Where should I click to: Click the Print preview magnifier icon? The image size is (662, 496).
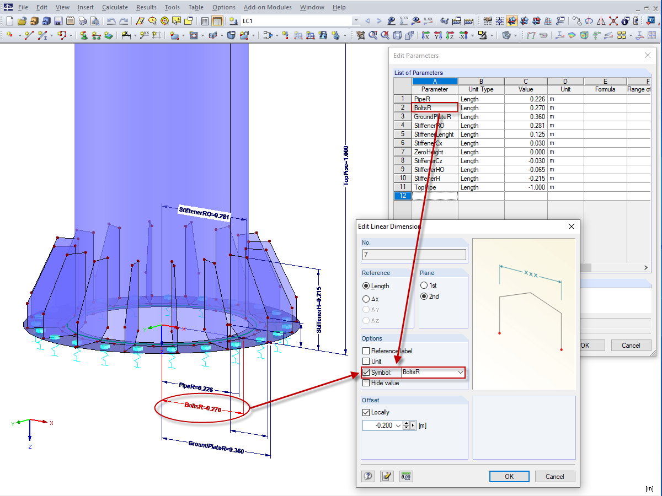(94, 21)
